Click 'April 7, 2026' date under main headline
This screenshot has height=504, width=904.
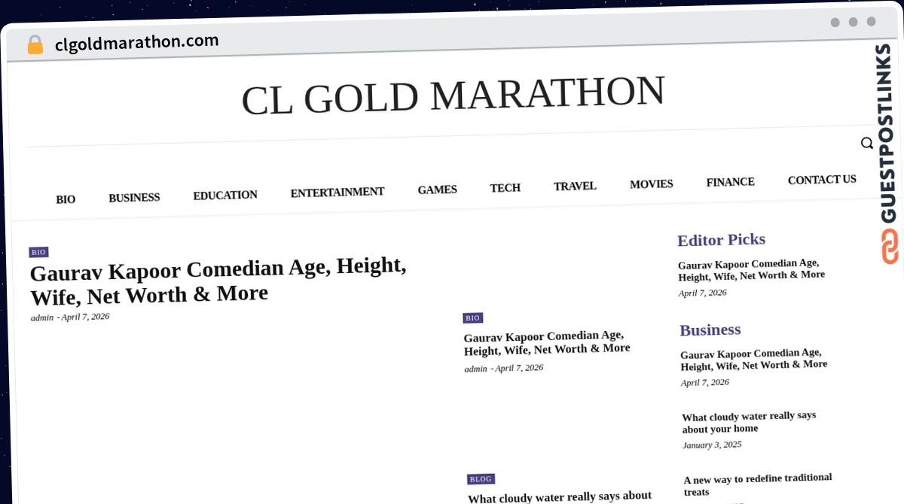pos(86,317)
